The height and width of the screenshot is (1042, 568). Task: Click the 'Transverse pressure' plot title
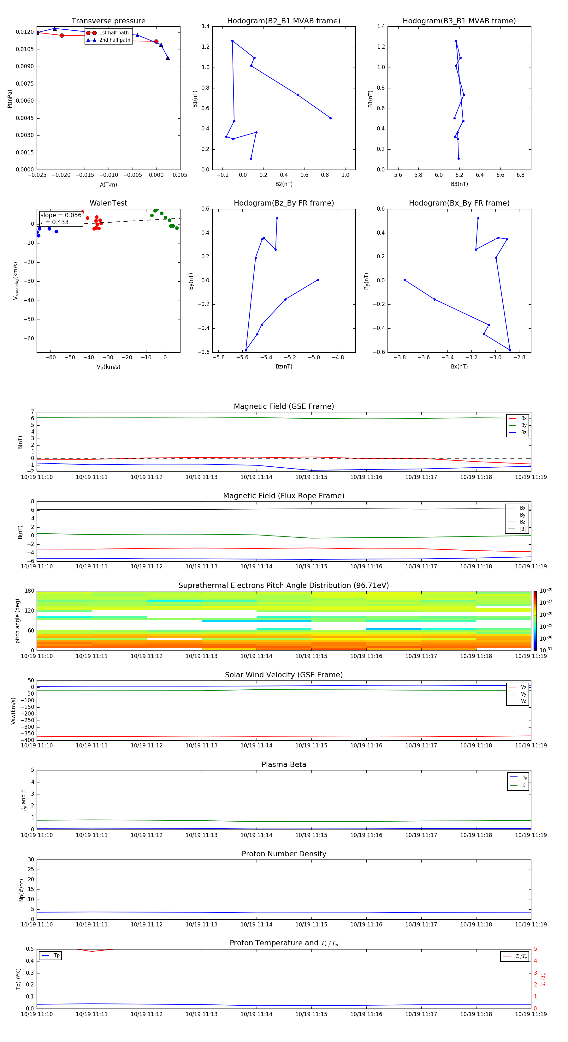pyautogui.click(x=108, y=21)
